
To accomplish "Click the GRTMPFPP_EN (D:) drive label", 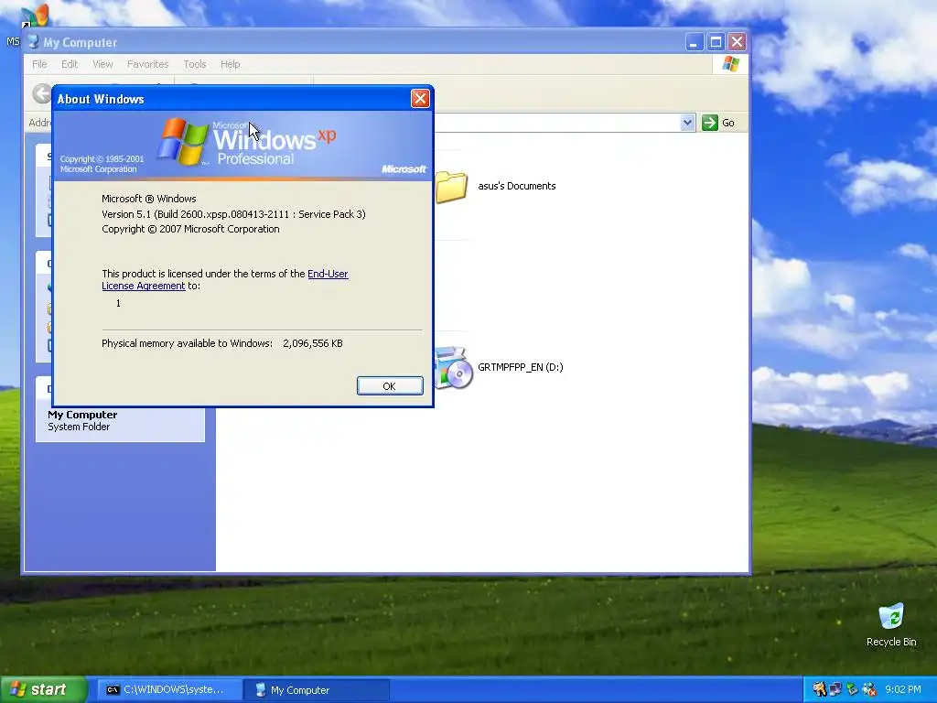I will 520,367.
